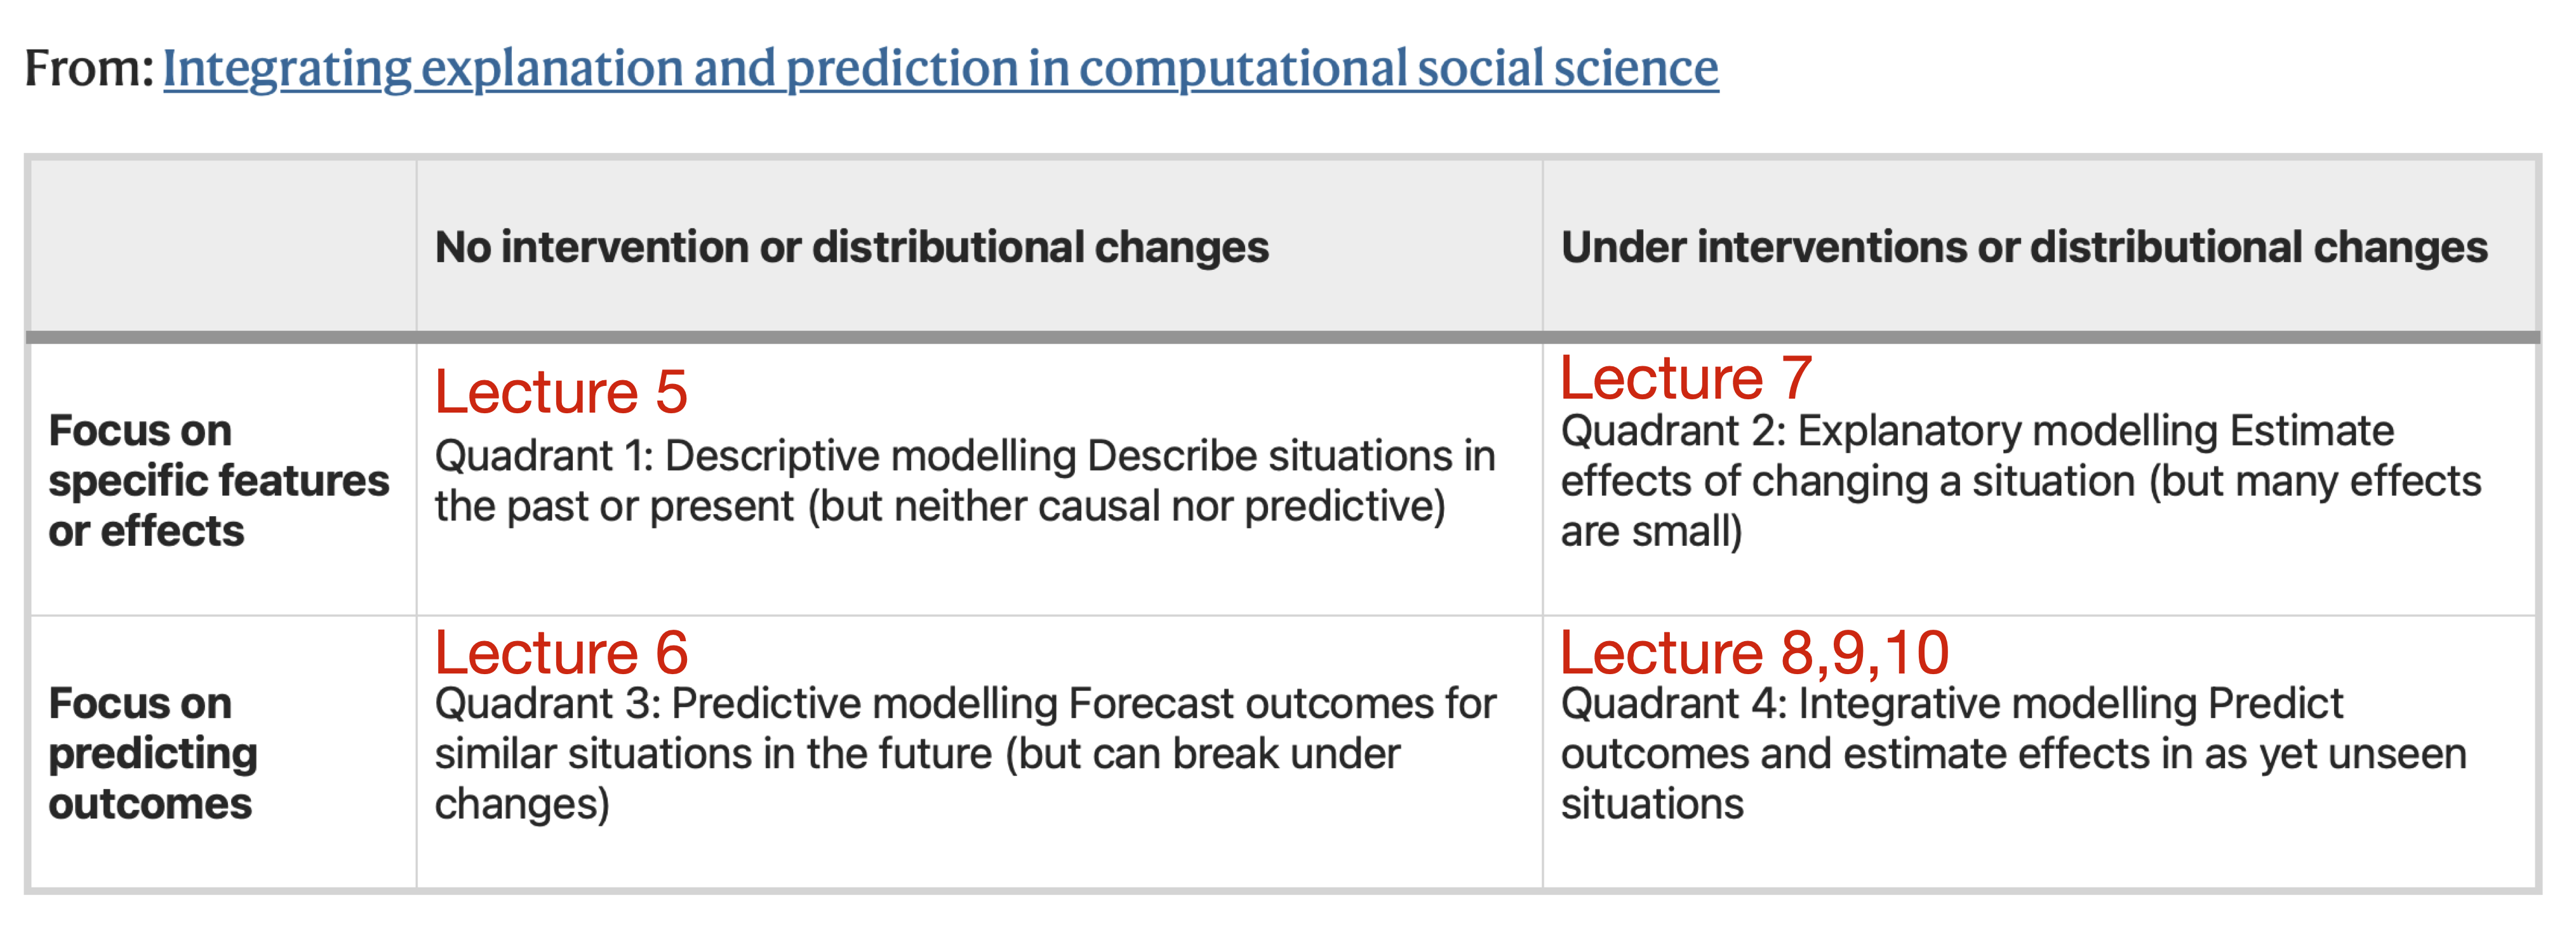Image resolution: width=2576 pixels, height=949 pixels.
Task: Click Quadrant 2 Explanatory modelling text
Action: [2021, 481]
